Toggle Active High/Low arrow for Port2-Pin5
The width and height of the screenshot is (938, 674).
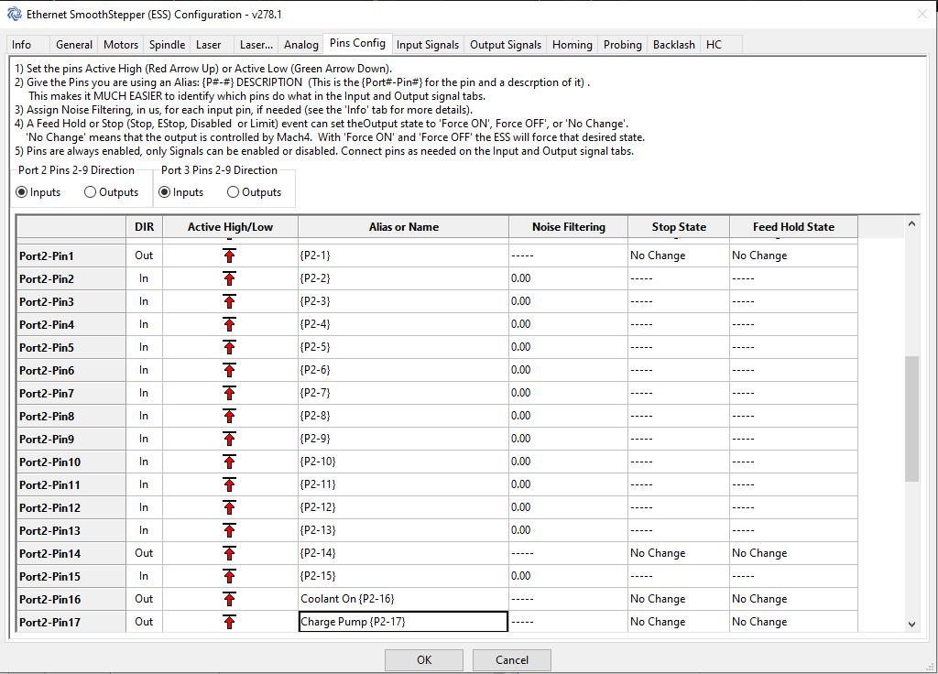coord(229,347)
